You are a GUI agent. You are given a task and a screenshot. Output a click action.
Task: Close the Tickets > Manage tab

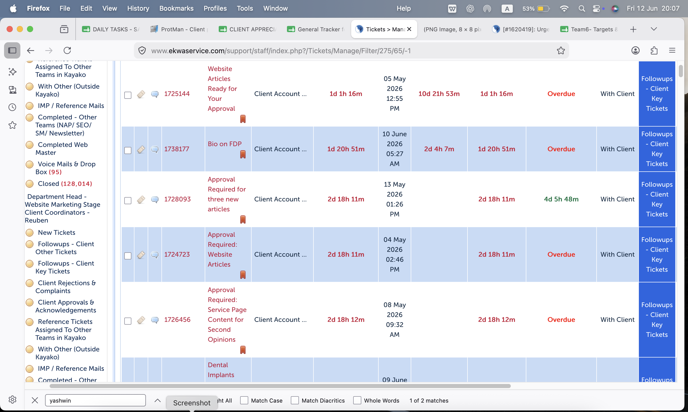(409, 29)
